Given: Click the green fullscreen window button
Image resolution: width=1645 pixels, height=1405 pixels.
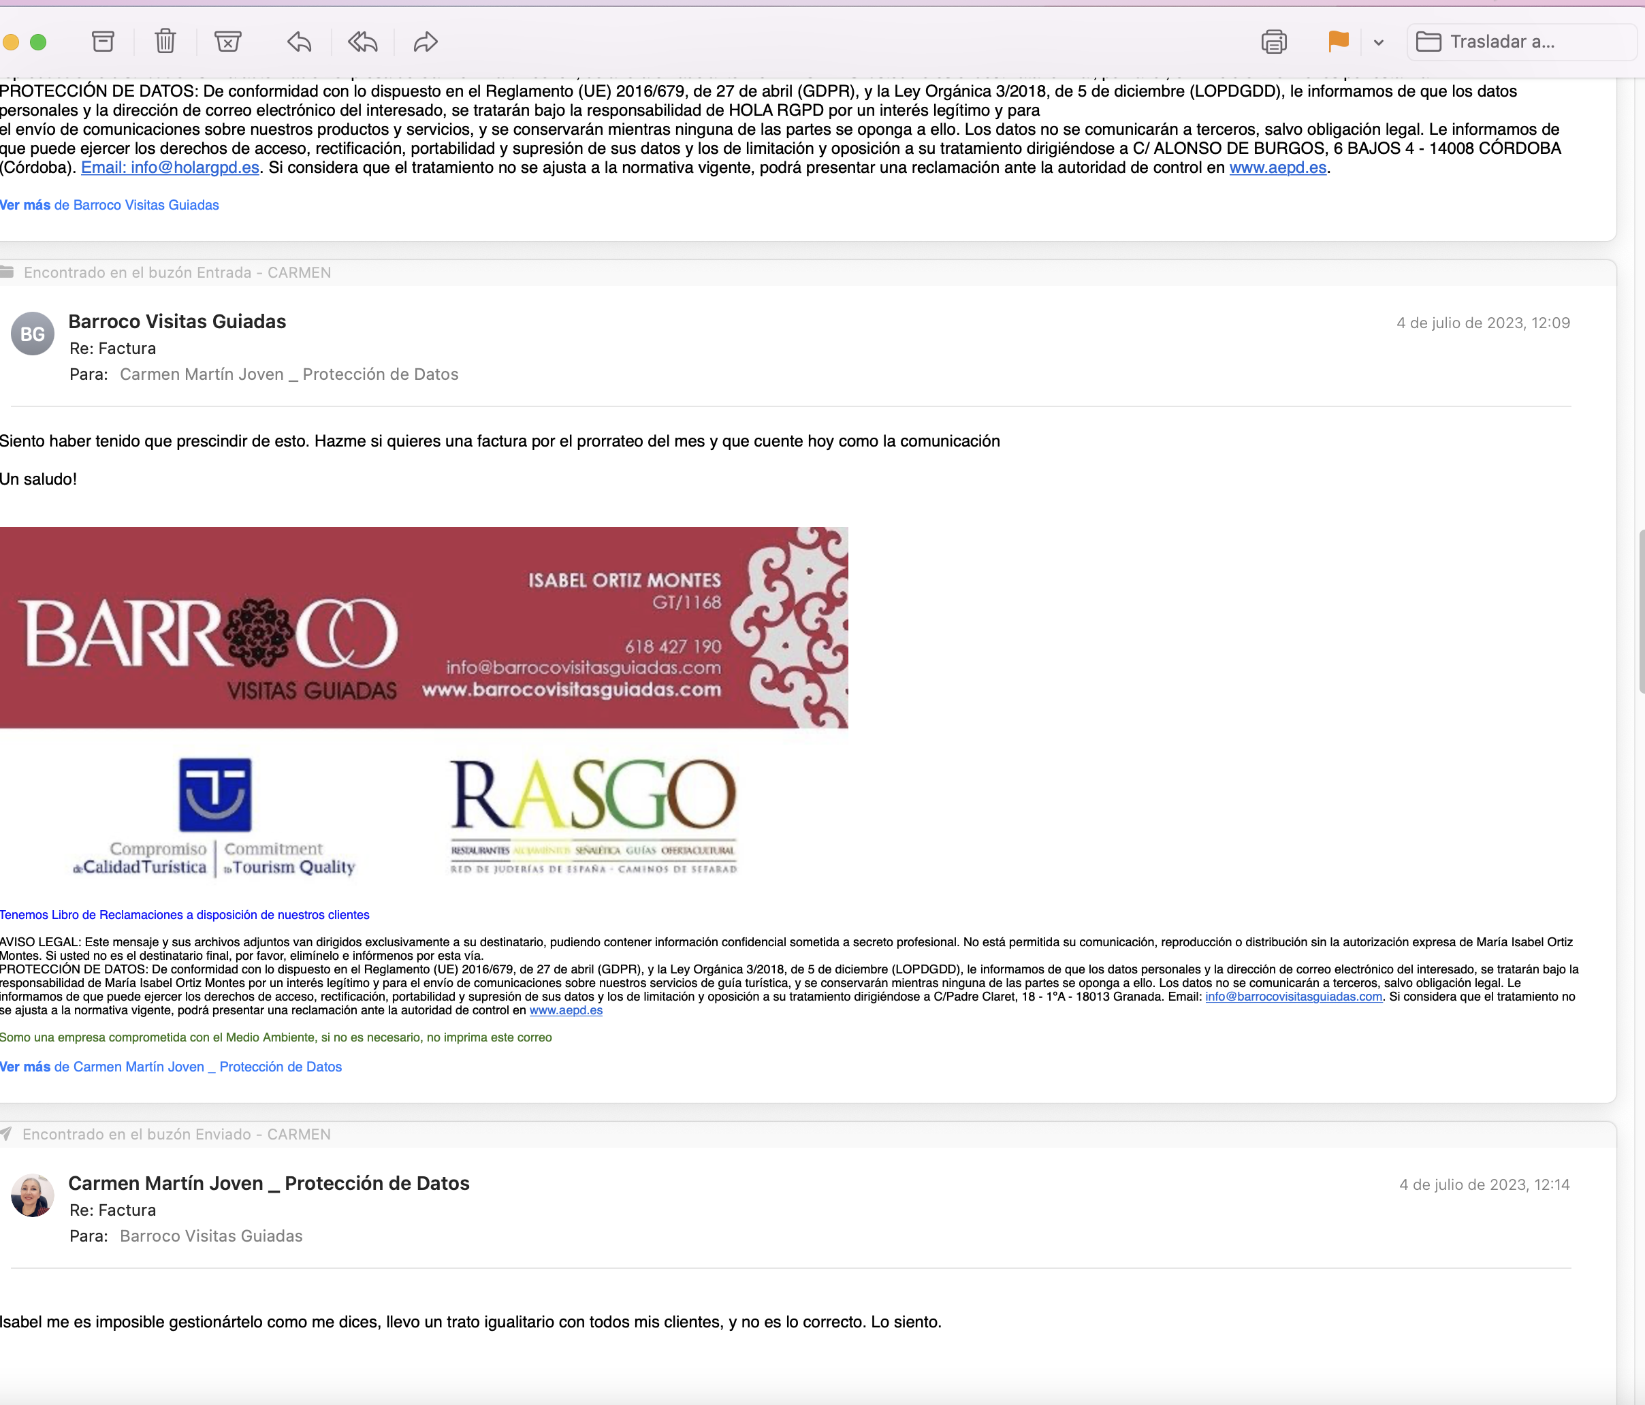Looking at the screenshot, I should tap(38, 42).
